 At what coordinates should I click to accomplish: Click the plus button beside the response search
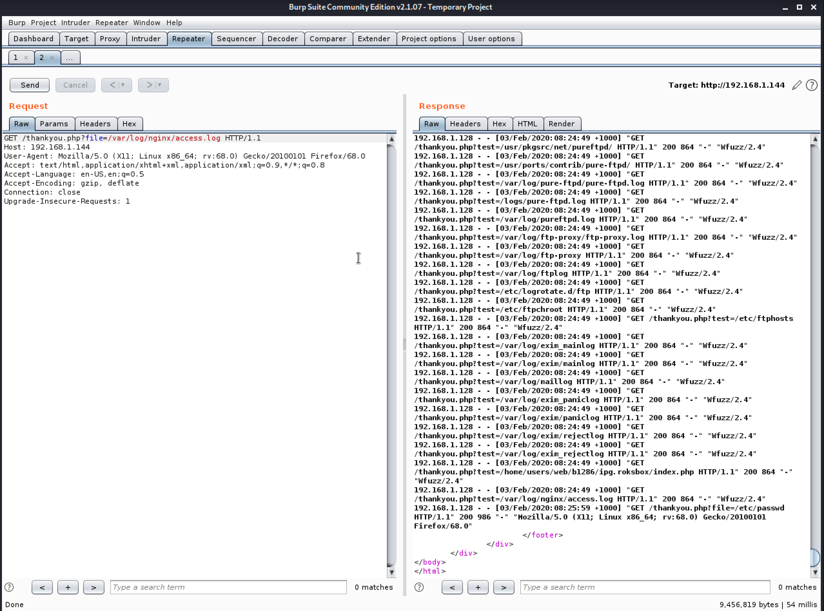click(x=478, y=587)
